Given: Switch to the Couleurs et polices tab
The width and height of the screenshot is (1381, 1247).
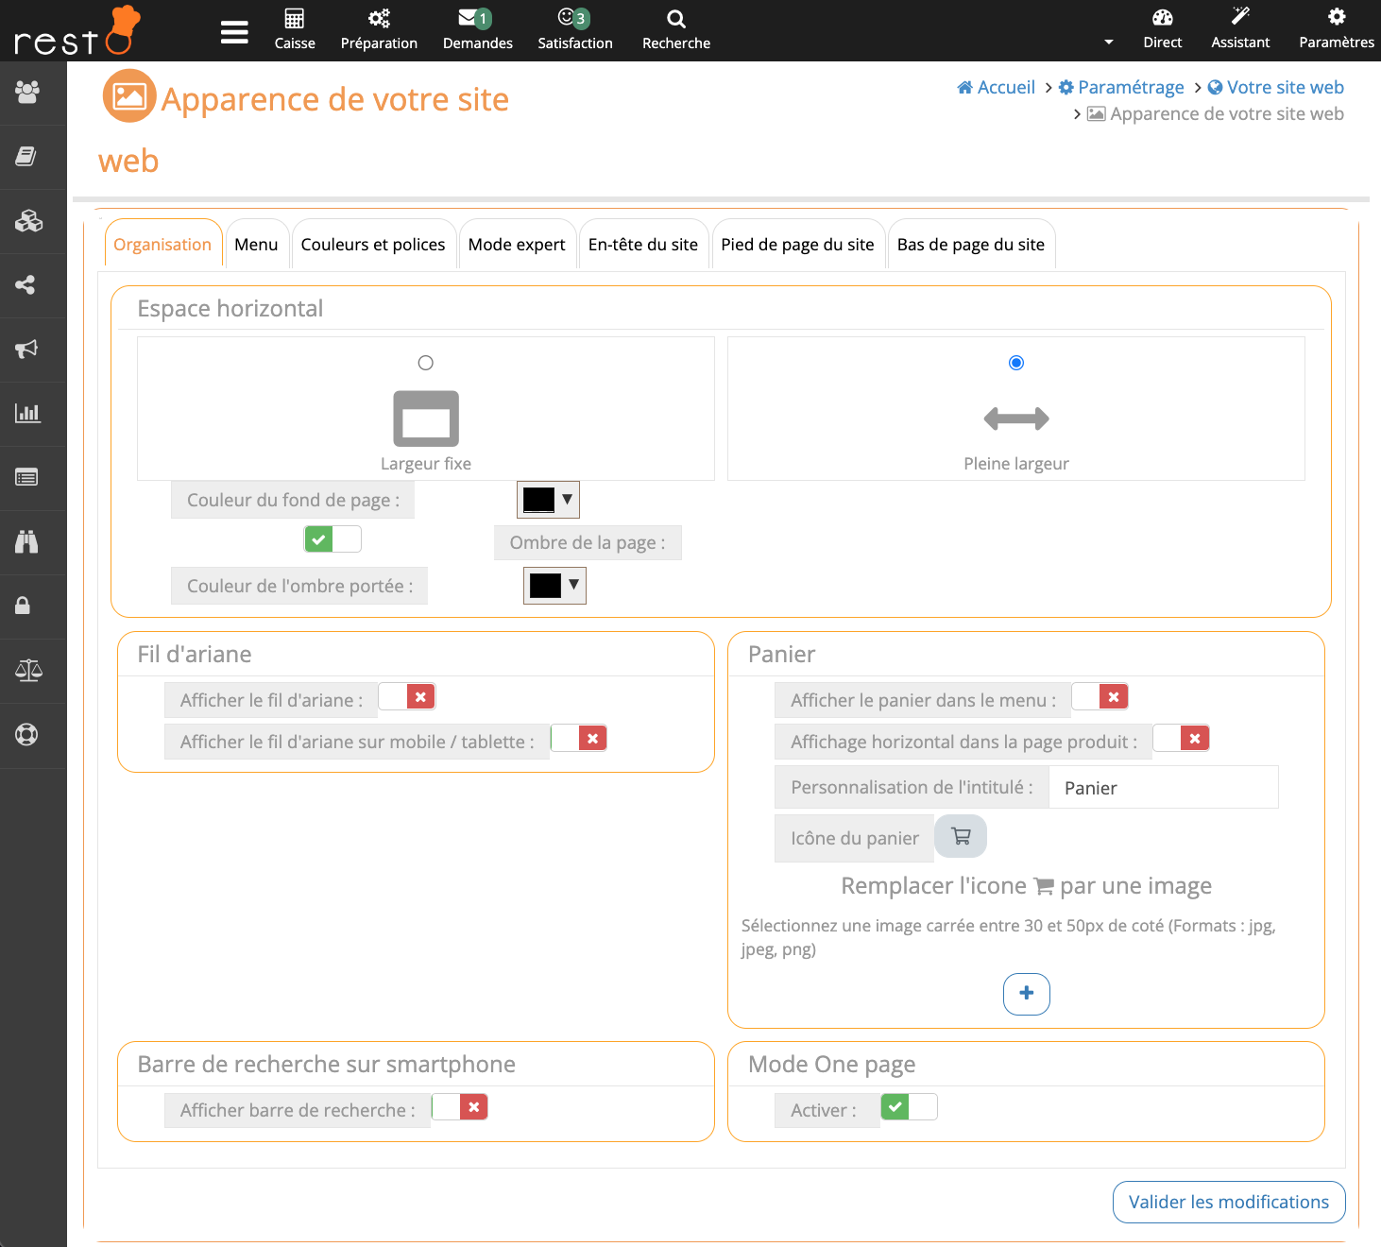Looking at the screenshot, I should click(373, 245).
